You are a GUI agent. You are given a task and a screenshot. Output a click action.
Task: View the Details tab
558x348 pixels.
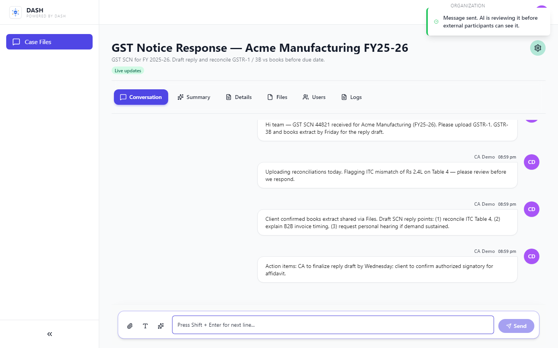pos(239,97)
